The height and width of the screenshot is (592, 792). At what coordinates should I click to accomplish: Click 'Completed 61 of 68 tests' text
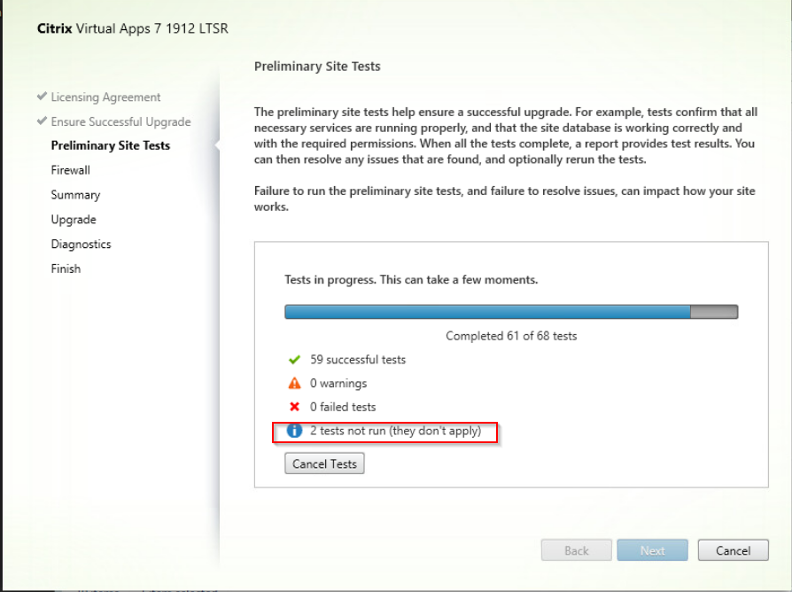(511, 336)
